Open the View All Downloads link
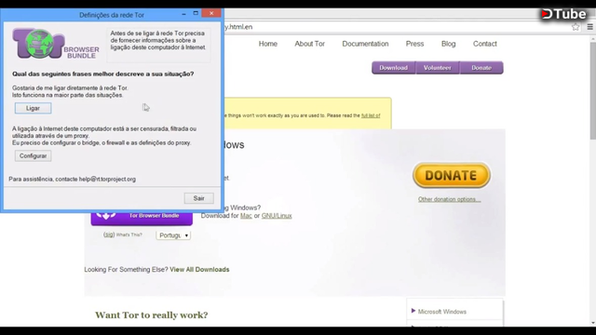The height and width of the screenshot is (335, 596). [x=199, y=269]
